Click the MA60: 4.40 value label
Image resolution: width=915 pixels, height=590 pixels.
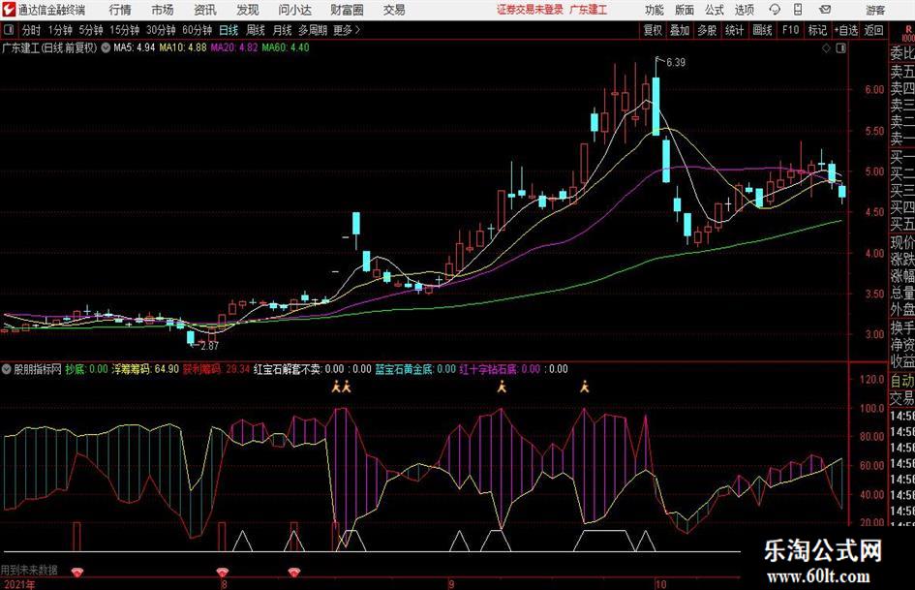pyautogui.click(x=286, y=47)
